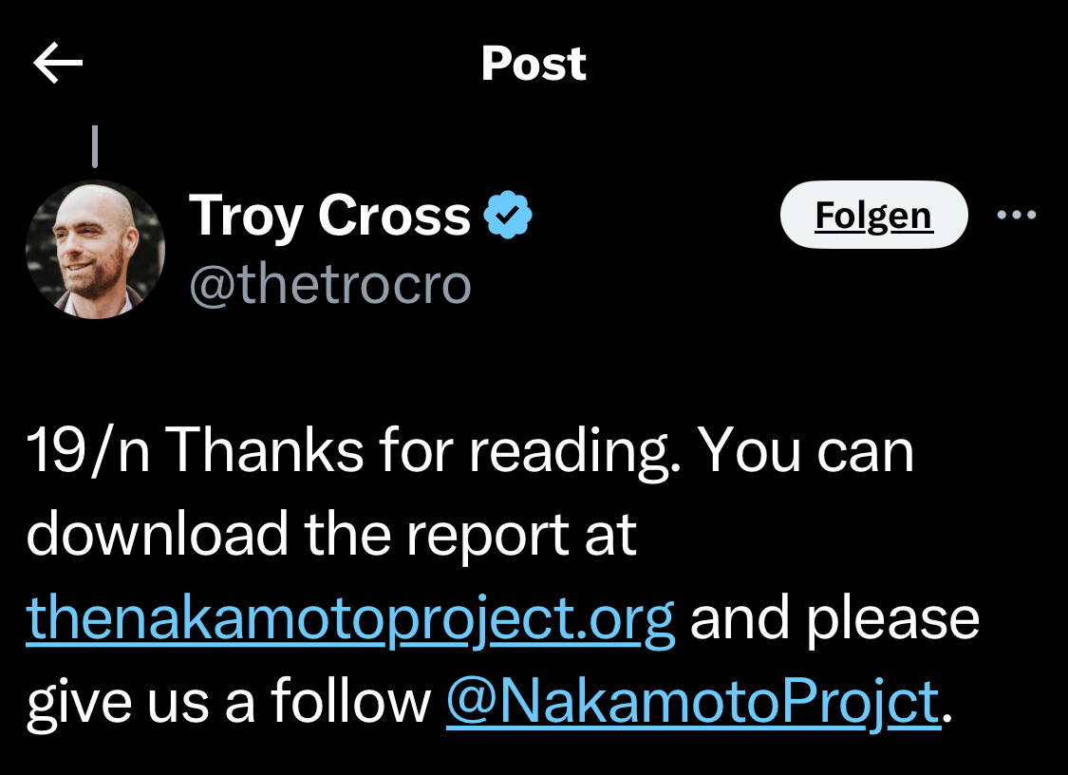This screenshot has height=775, width=1068.
Task: Open the three-dot more options menu
Action: point(1017,215)
